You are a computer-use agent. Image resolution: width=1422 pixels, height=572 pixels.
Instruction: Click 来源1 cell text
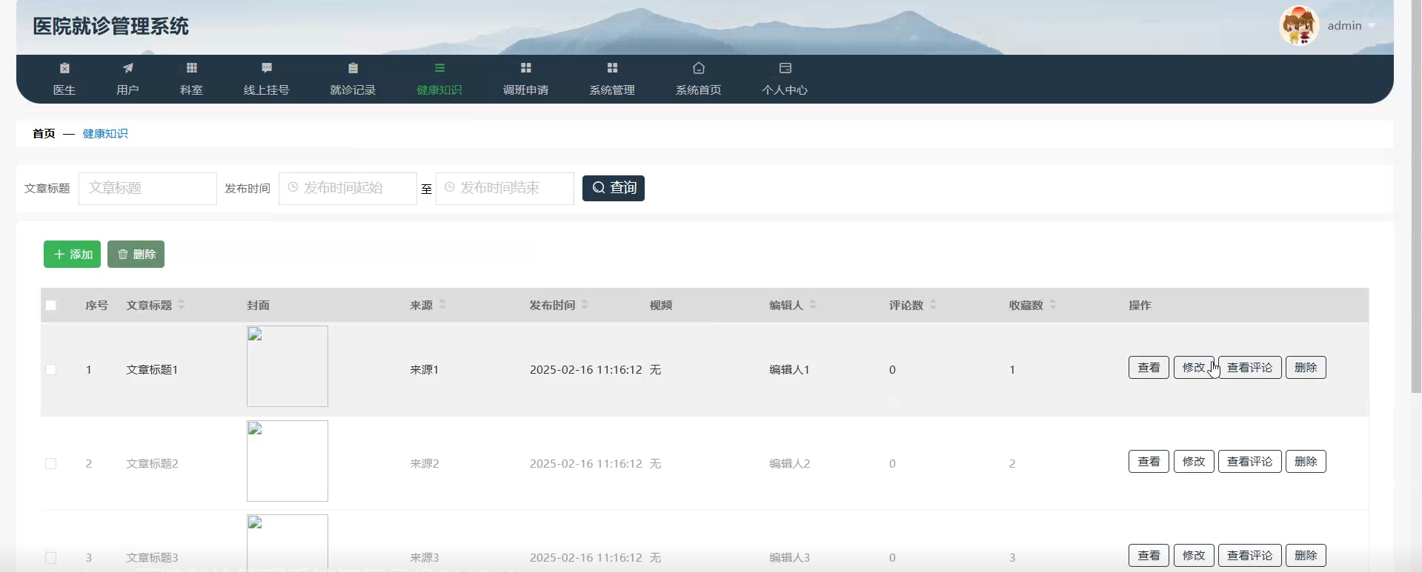tap(425, 369)
